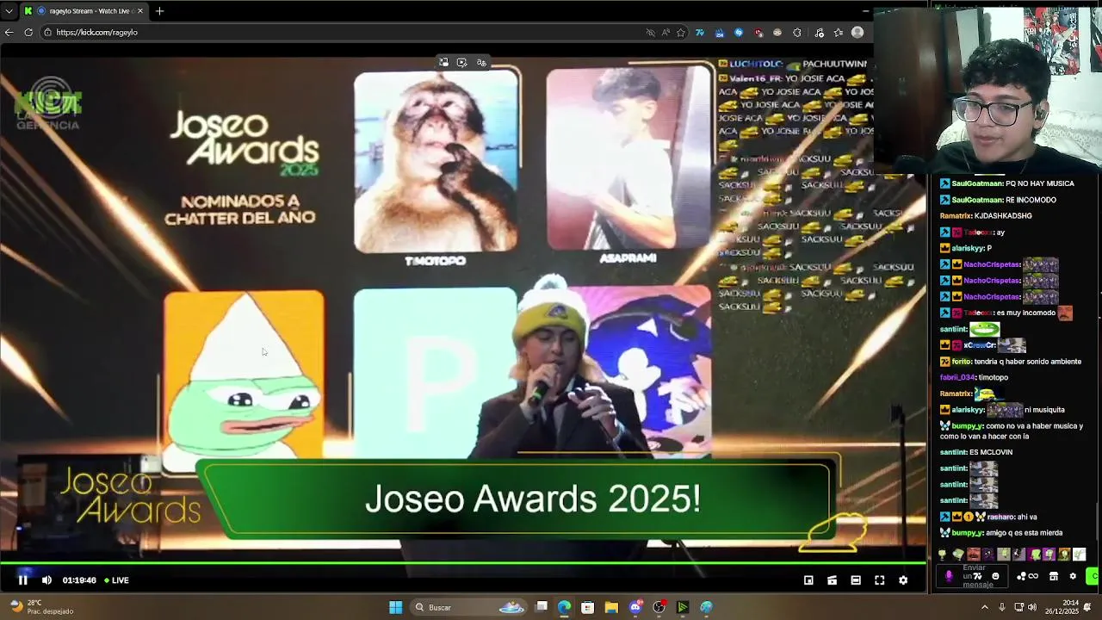
Task: Click chat message 'ES MCLOVIN'
Action: click(x=991, y=452)
